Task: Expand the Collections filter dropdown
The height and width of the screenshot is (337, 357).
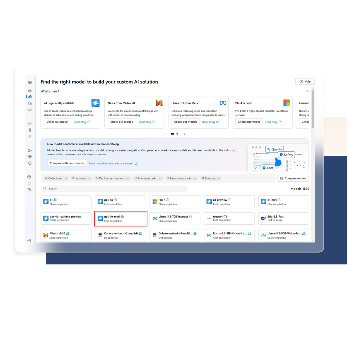Action: tap(56, 178)
